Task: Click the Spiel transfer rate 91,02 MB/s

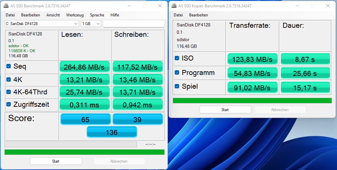Action: (x=253, y=88)
